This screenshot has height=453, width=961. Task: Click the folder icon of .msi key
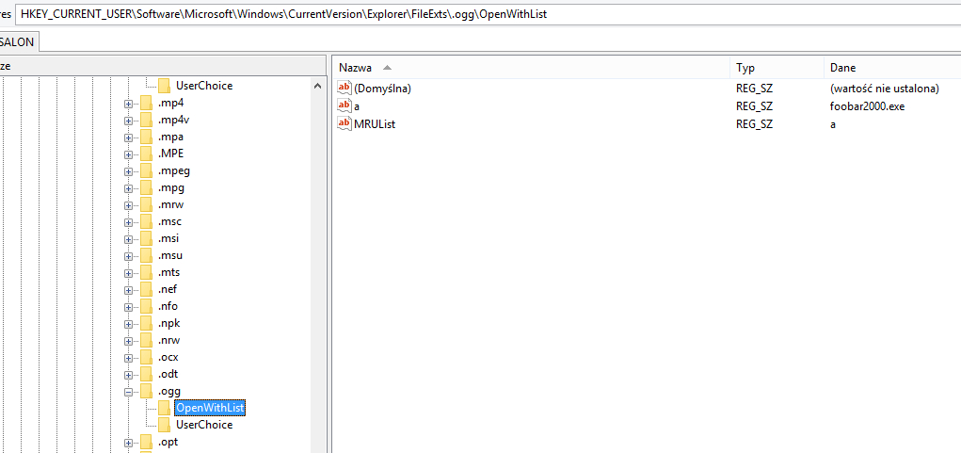146,238
